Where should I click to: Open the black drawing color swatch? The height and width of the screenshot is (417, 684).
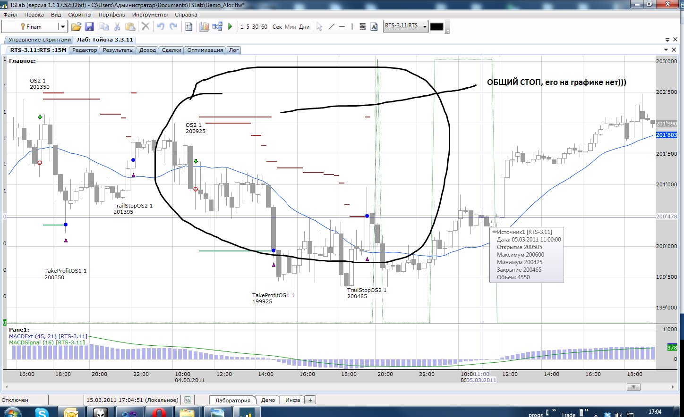[436, 26]
